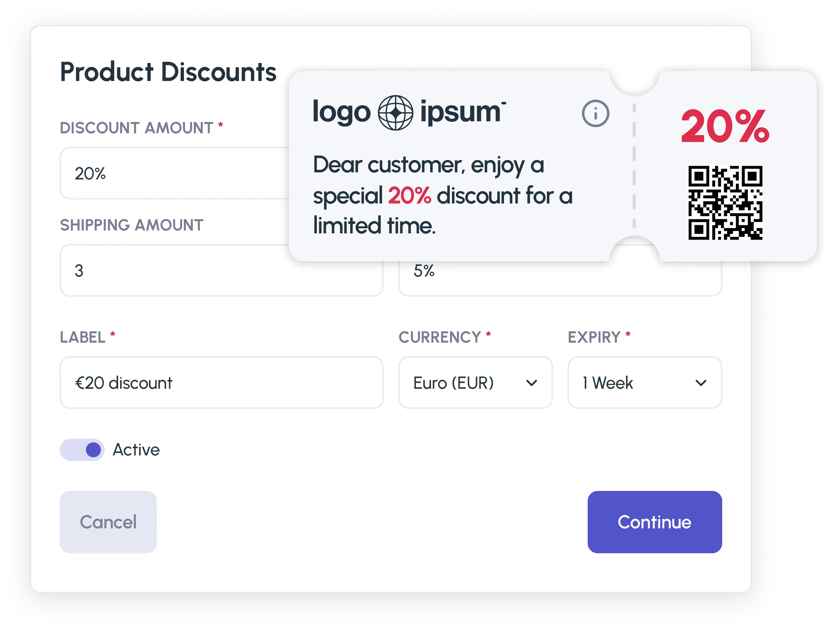Viewport: 828px width, 628px height.
Task: Click the QR code on the coupon
Action: coord(725,202)
